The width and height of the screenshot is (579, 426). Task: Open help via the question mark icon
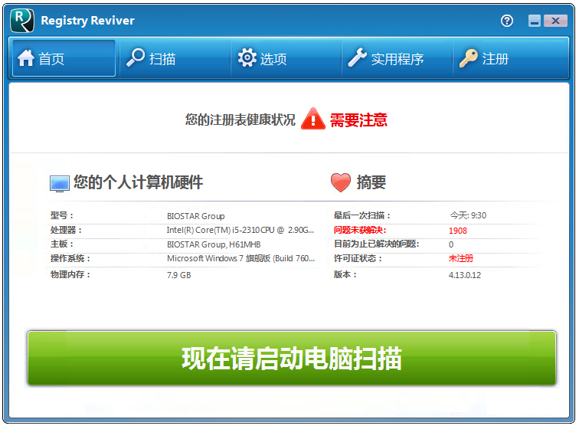point(507,21)
